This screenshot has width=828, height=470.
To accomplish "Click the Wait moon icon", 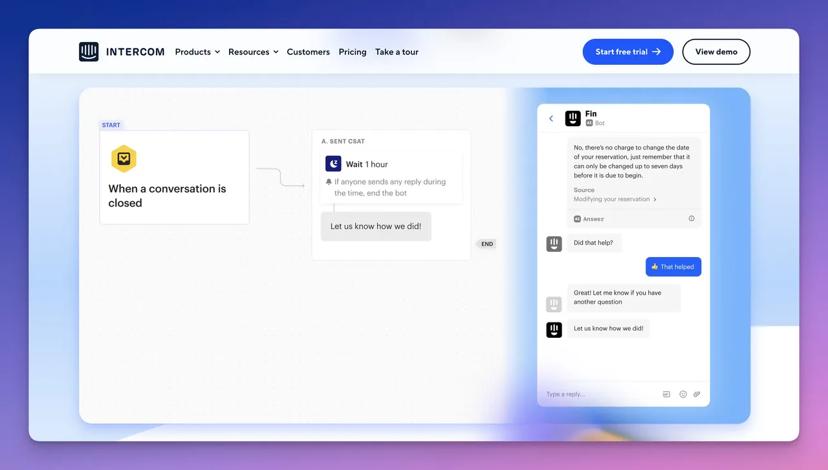I will pos(333,164).
